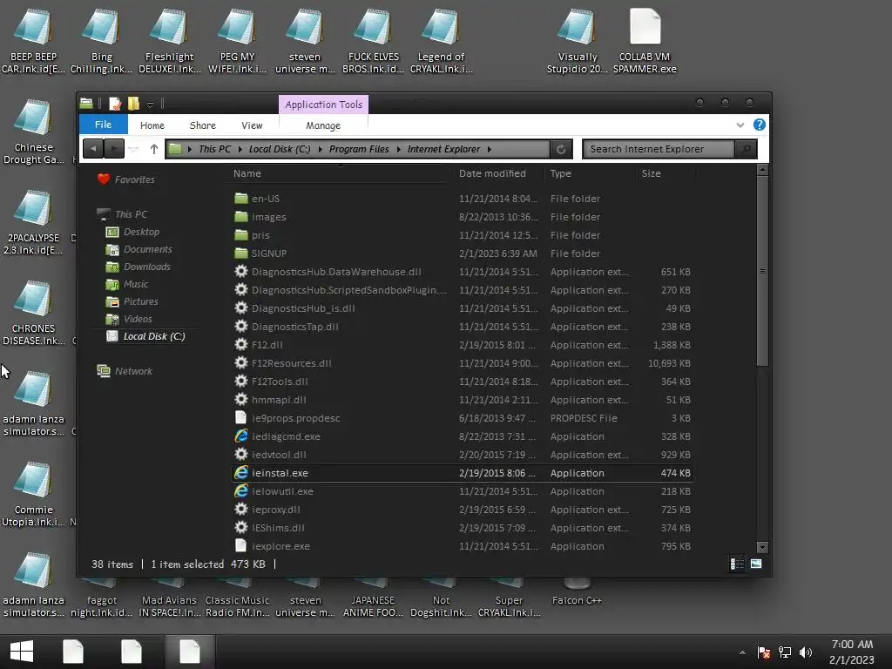Open the Manage ribbon tab

pos(323,125)
